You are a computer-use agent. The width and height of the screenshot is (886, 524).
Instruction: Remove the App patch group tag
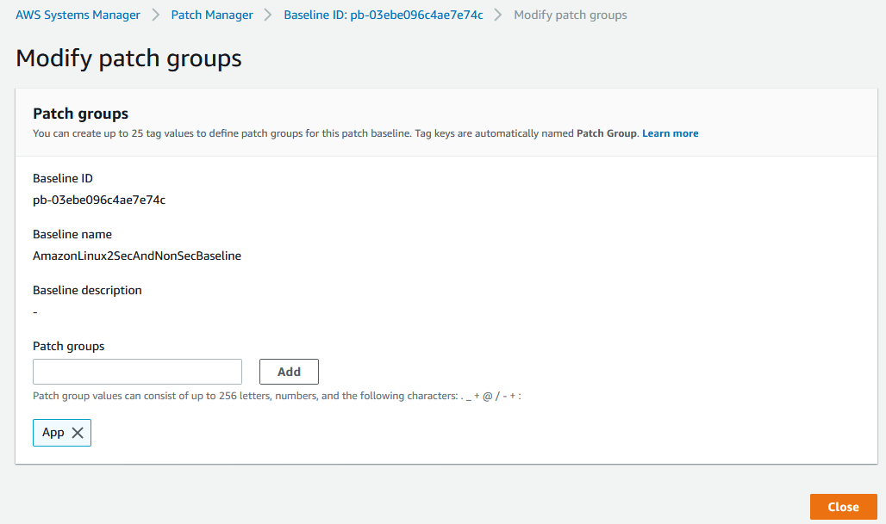pos(78,433)
